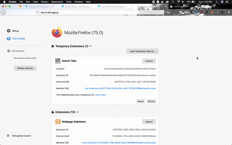Open the Apple menu
This screenshot has height=145, width=232.
(4, 2)
